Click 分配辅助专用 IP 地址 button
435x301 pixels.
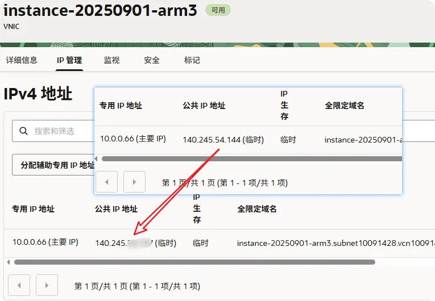[53, 165]
